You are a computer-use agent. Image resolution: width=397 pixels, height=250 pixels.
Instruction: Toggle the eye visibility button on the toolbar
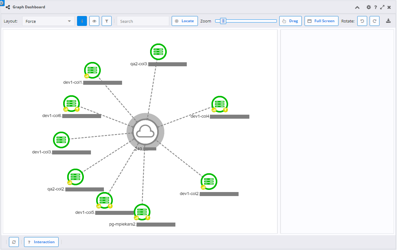point(94,21)
